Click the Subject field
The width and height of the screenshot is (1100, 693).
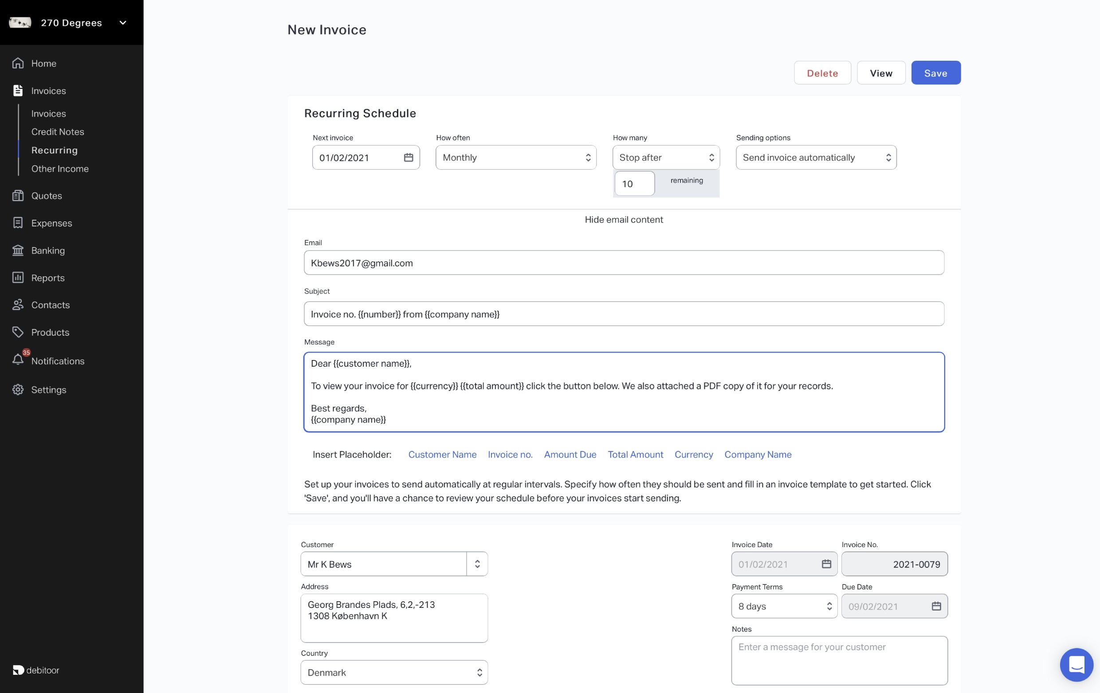(624, 313)
